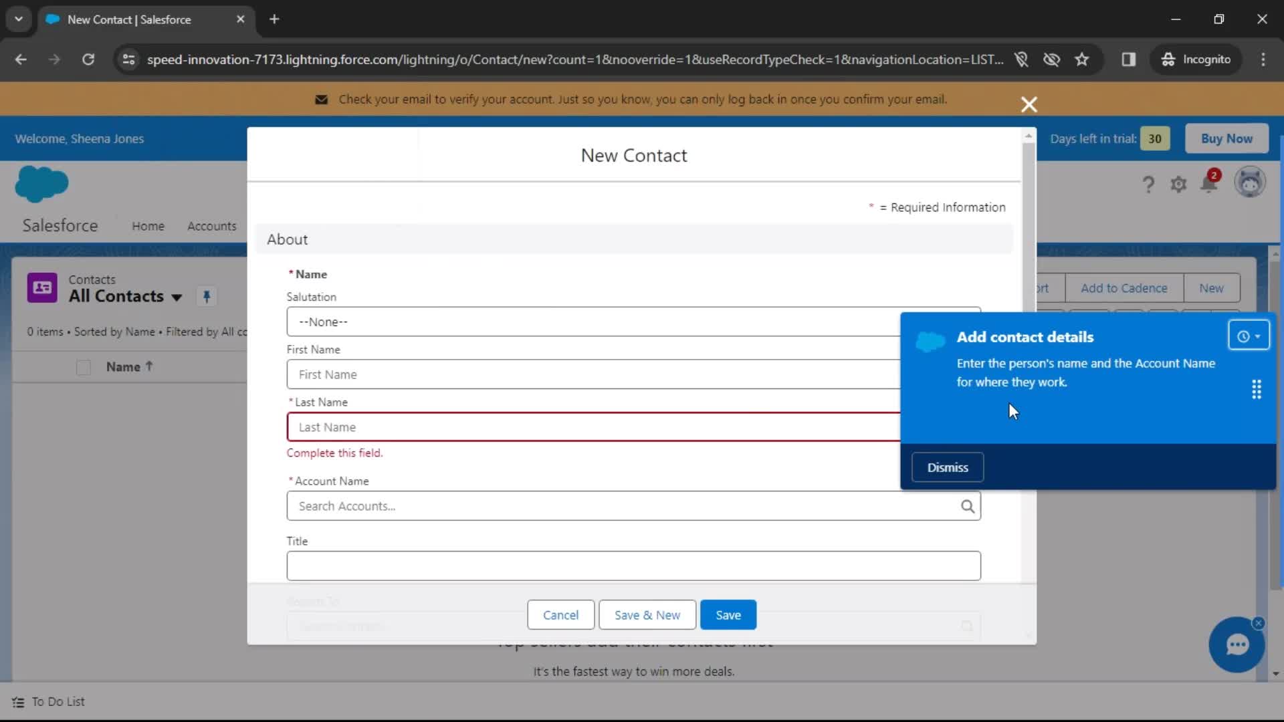1284x722 pixels.
Task: Open the Setup gear icon
Action: click(x=1178, y=184)
